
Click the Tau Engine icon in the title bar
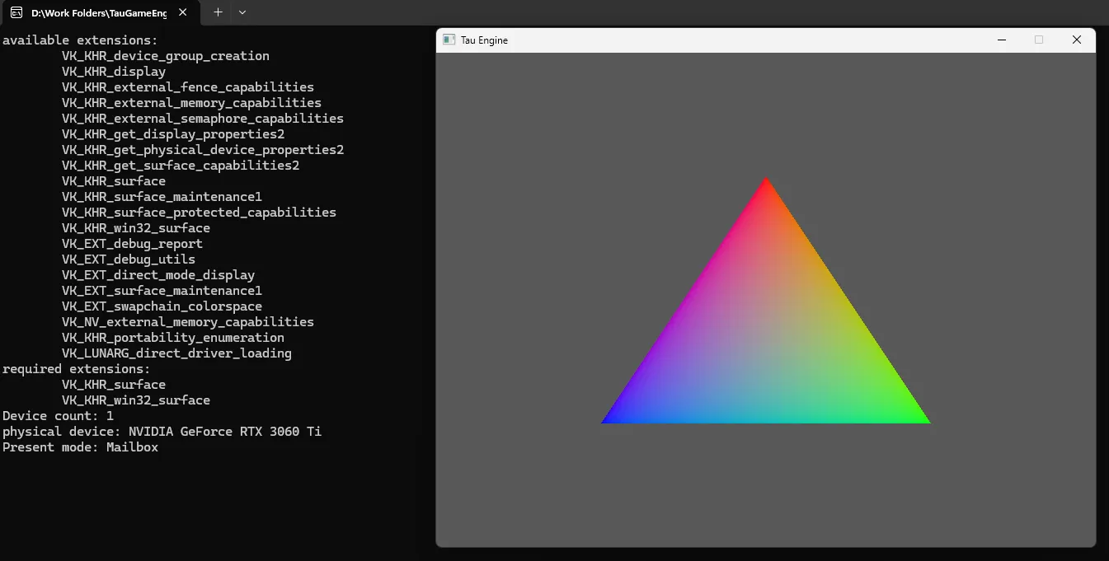(449, 40)
